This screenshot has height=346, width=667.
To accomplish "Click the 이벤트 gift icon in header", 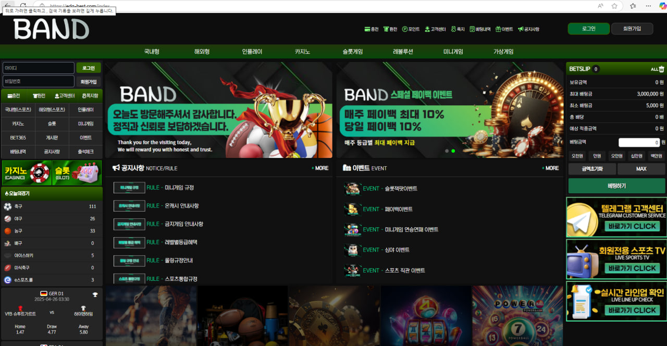I will click(x=498, y=29).
